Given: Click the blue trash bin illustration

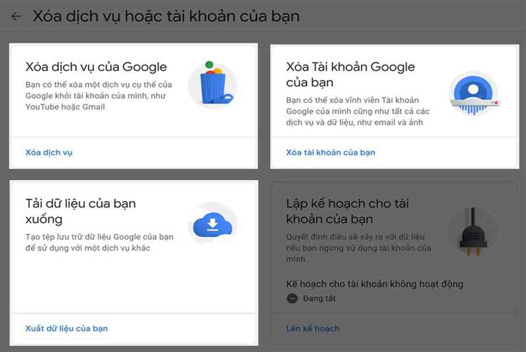Looking at the screenshot, I should coord(212,85).
